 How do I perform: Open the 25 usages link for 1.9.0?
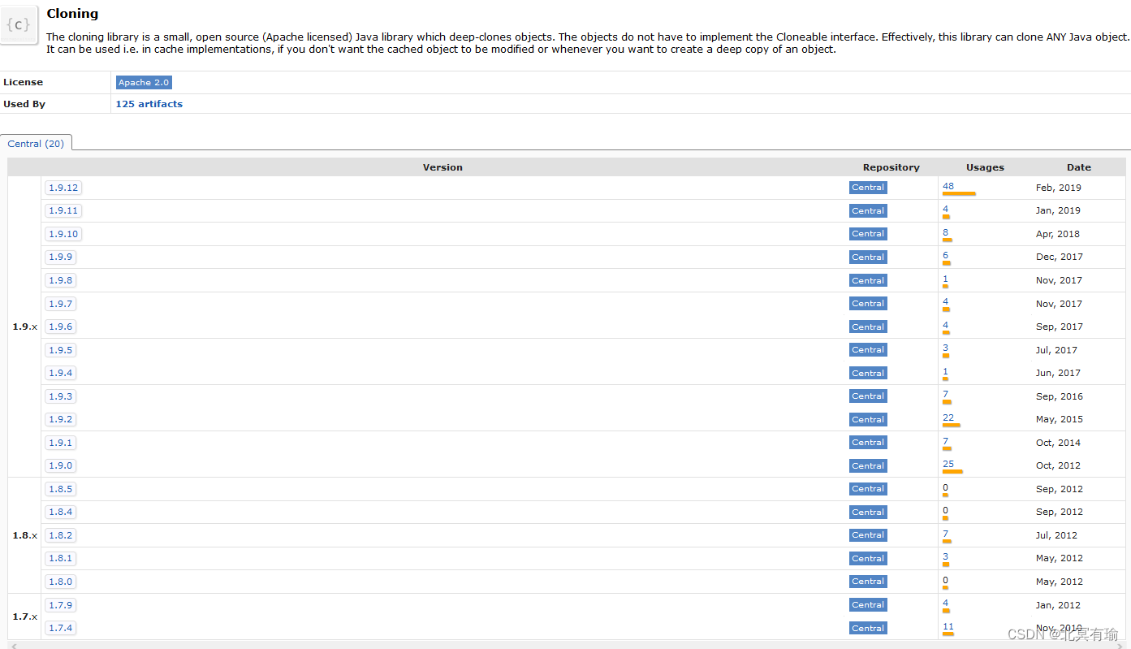tap(948, 464)
